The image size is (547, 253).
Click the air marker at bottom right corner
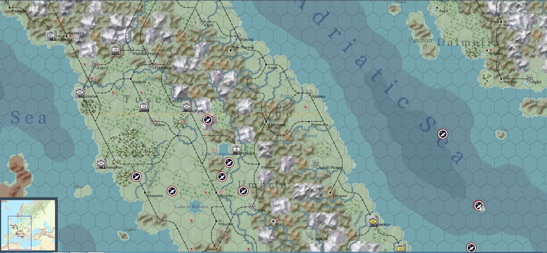coord(471,248)
